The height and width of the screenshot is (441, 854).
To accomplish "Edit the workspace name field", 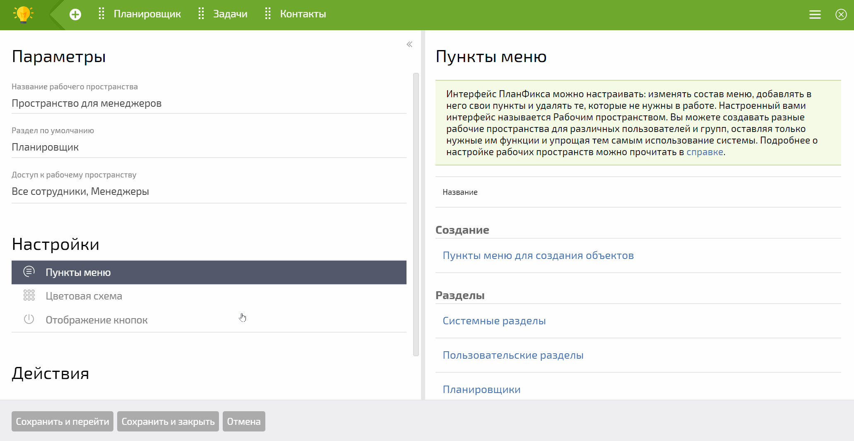I will [209, 103].
